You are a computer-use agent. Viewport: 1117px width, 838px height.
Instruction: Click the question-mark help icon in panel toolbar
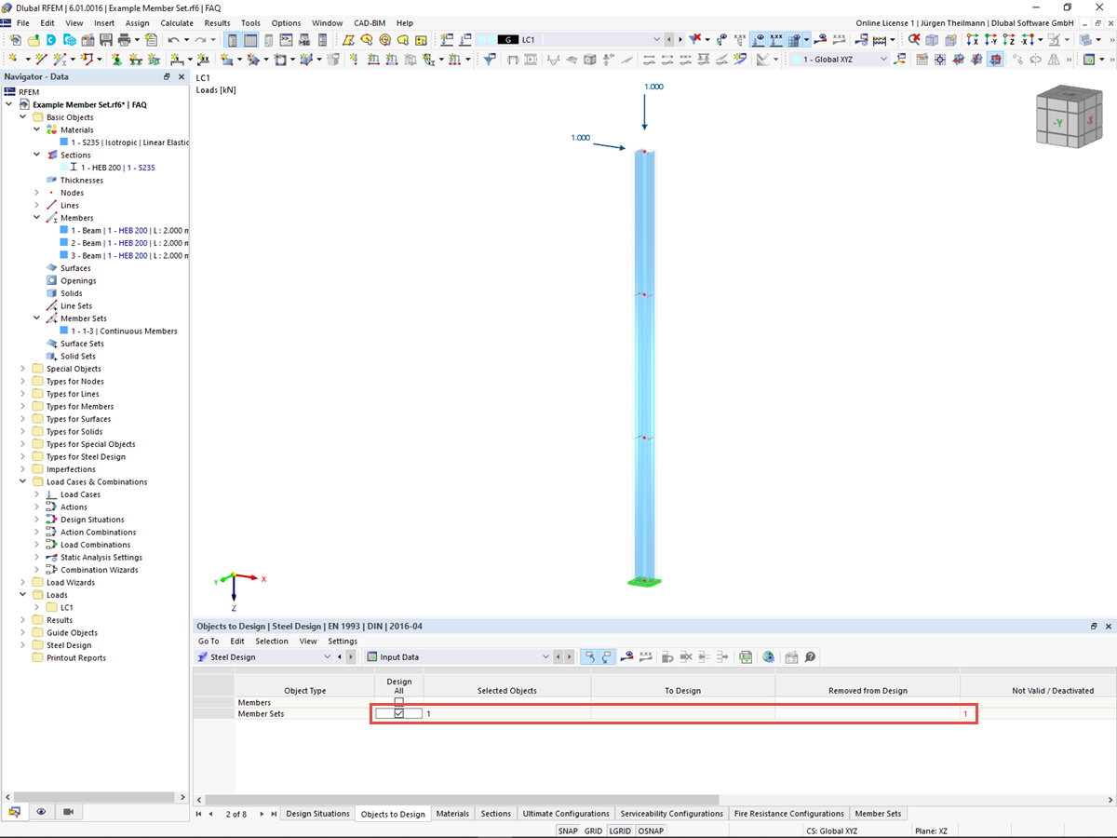point(811,656)
